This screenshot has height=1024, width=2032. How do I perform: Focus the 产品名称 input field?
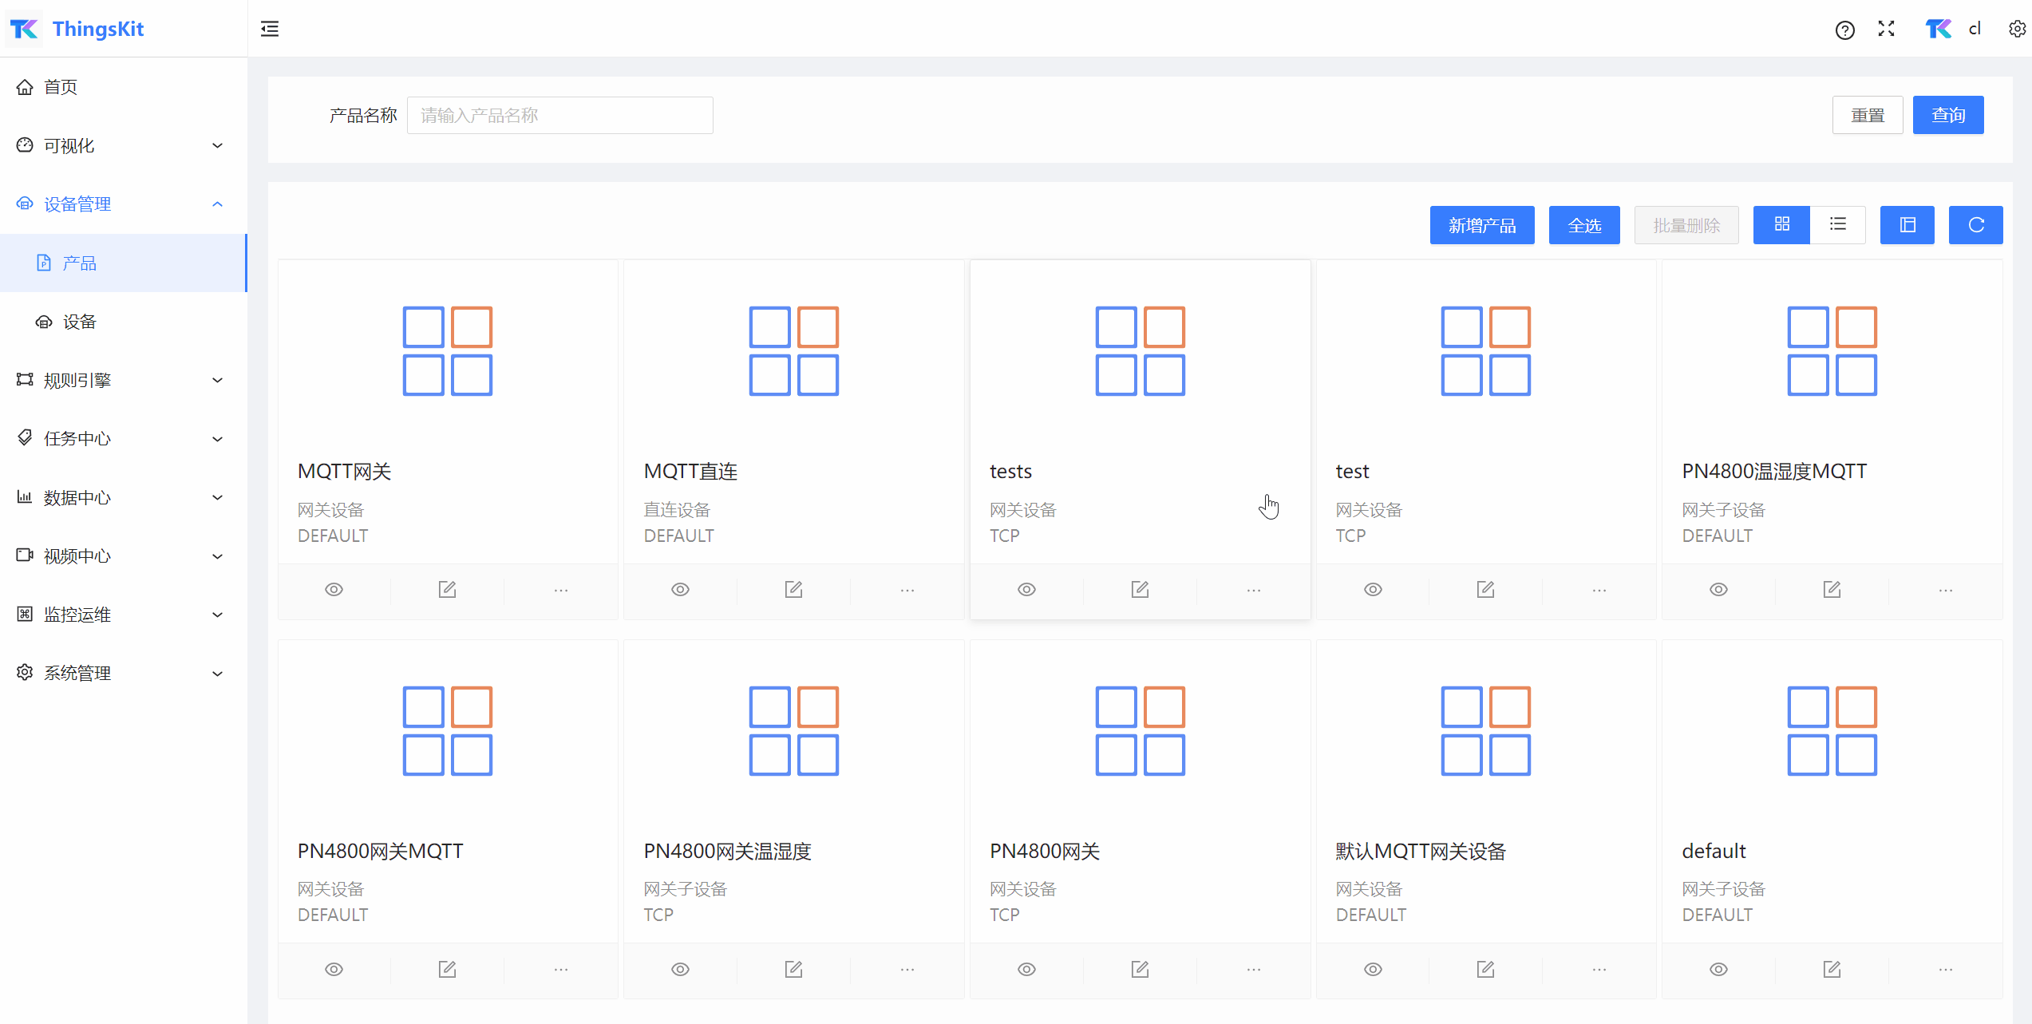tap(559, 116)
